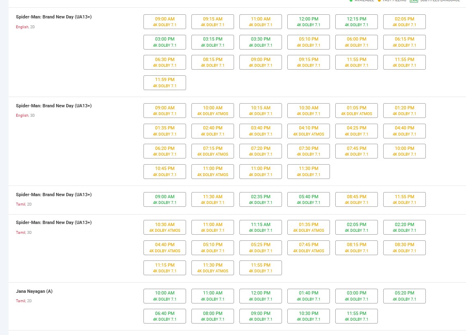Pick 01:35 PM Dolby Atmos Tamil 3D show
The image size is (466, 335).
pos(309,227)
